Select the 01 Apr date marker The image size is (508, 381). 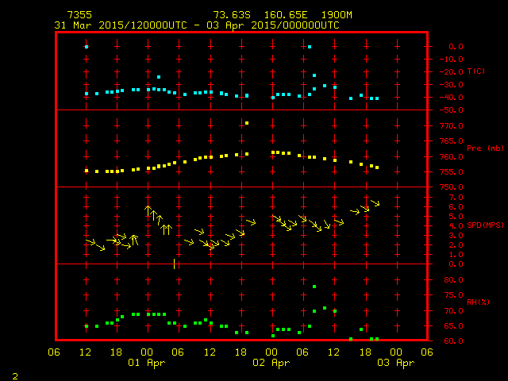point(148,363)
